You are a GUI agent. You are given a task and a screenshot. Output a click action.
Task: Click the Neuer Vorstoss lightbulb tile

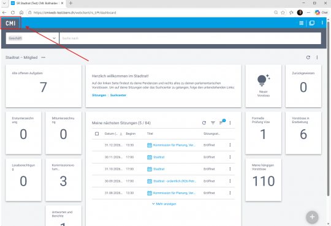[x=263, y=86]
